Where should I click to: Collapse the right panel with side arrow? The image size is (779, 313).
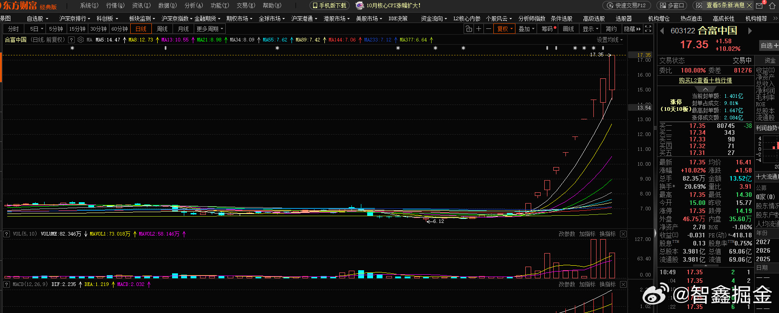[x=655, y=233]
